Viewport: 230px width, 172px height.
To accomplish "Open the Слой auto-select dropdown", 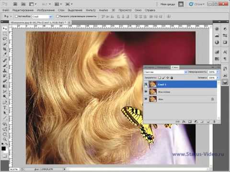I will (42, 16).
